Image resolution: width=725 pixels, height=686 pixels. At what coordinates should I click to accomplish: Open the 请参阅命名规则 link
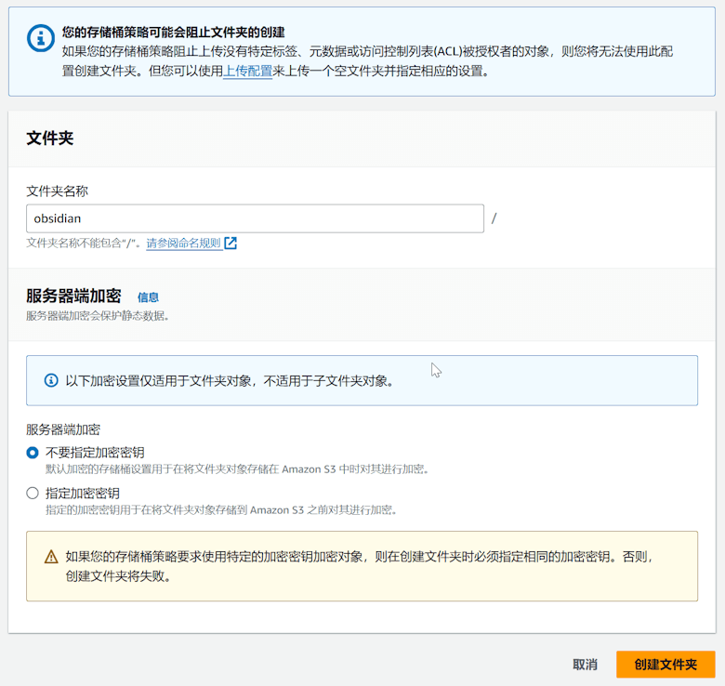click(183, 244)
